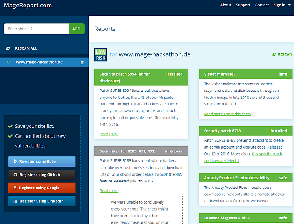
Task: Select www.mage-hackathon.de in the site list
Action: [44, 62]
